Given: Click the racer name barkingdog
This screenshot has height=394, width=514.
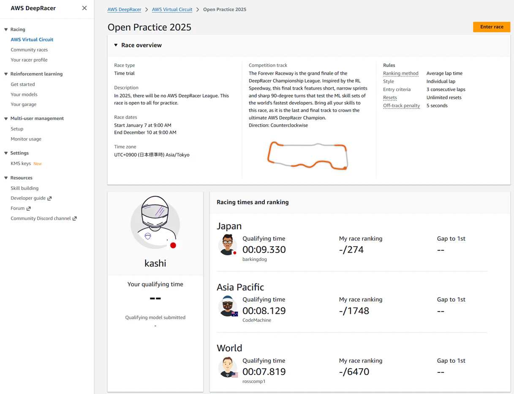Looking at the screenshot, I should click(x=255, y=259).
